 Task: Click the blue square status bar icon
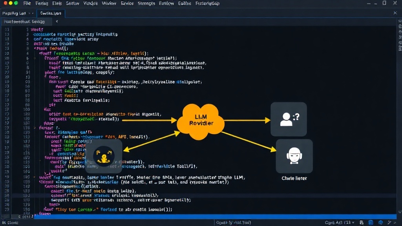click(x=371, y=222)
